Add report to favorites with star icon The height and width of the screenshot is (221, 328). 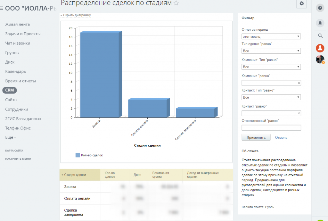point(176,3)
